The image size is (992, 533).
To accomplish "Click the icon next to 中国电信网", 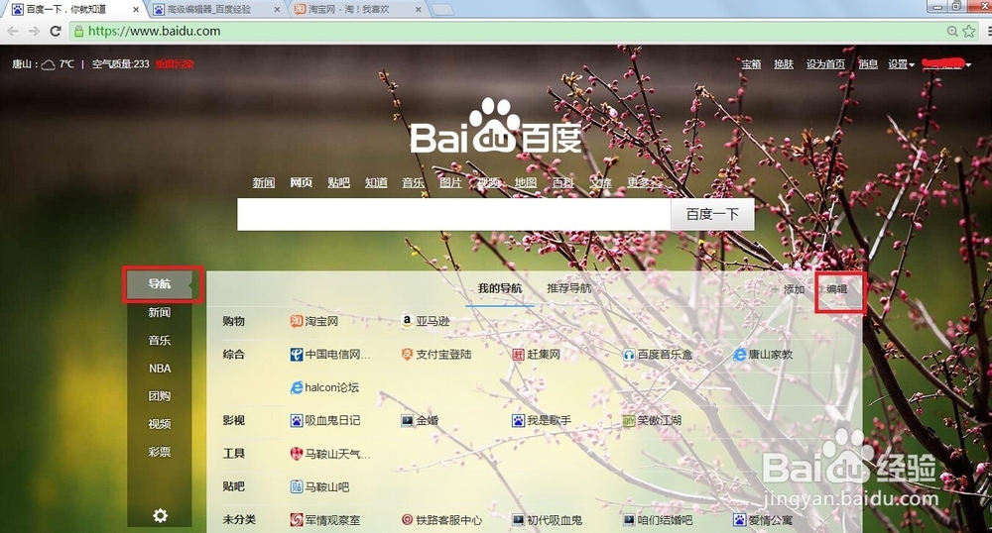I will (x=296, y=355).
